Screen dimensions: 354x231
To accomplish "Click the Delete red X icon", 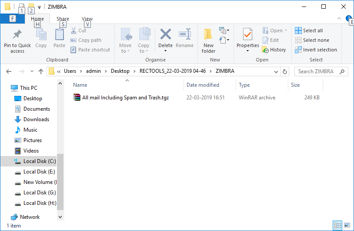I will tap(166, 34).
